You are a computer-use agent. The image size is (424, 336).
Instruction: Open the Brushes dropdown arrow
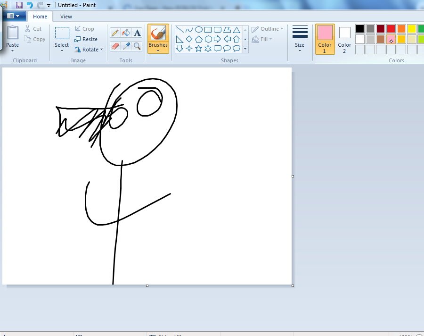point(158,50)
